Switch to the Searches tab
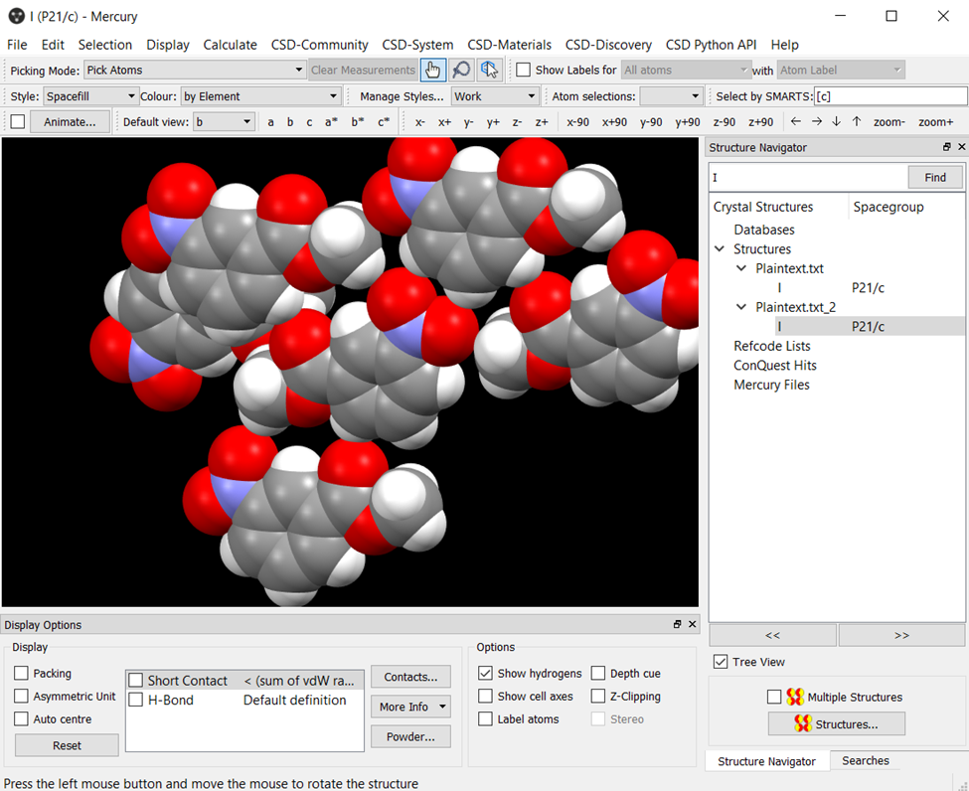 point(865,760)
